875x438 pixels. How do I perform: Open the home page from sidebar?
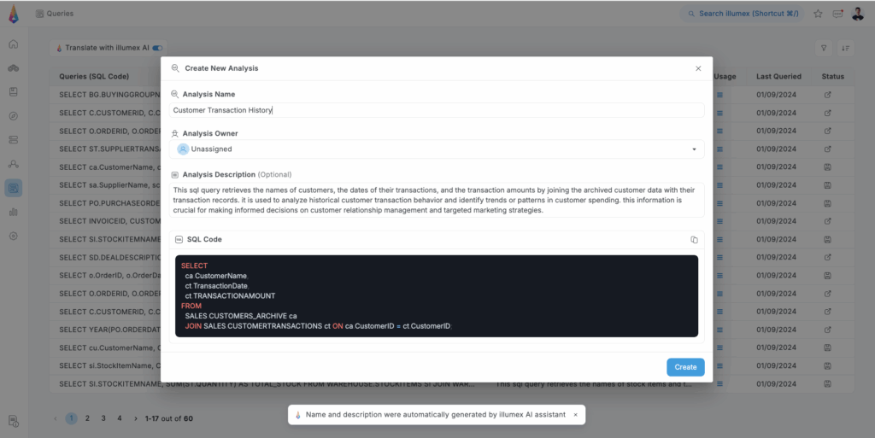click(x=13, y=44)
